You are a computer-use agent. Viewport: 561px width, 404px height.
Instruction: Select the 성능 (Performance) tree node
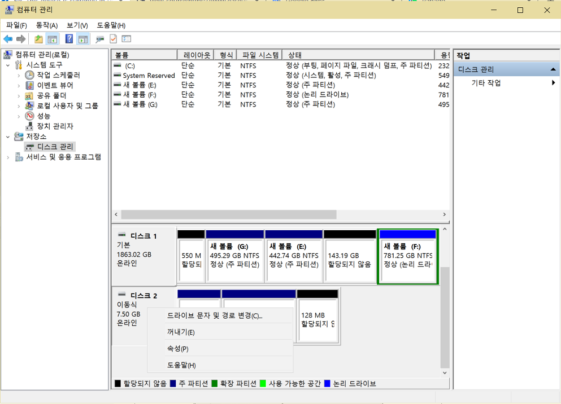[x=44, y=116]
